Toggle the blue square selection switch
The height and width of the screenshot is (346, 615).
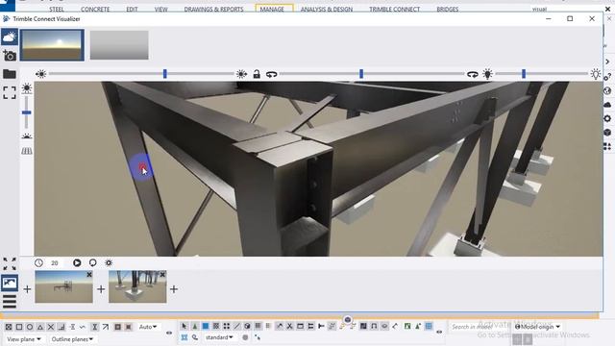205,326
